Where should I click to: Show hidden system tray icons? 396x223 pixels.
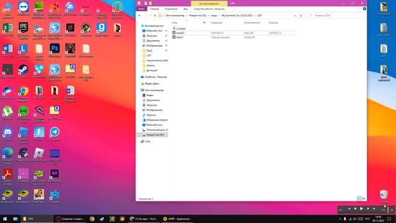(x=340, y=219)
